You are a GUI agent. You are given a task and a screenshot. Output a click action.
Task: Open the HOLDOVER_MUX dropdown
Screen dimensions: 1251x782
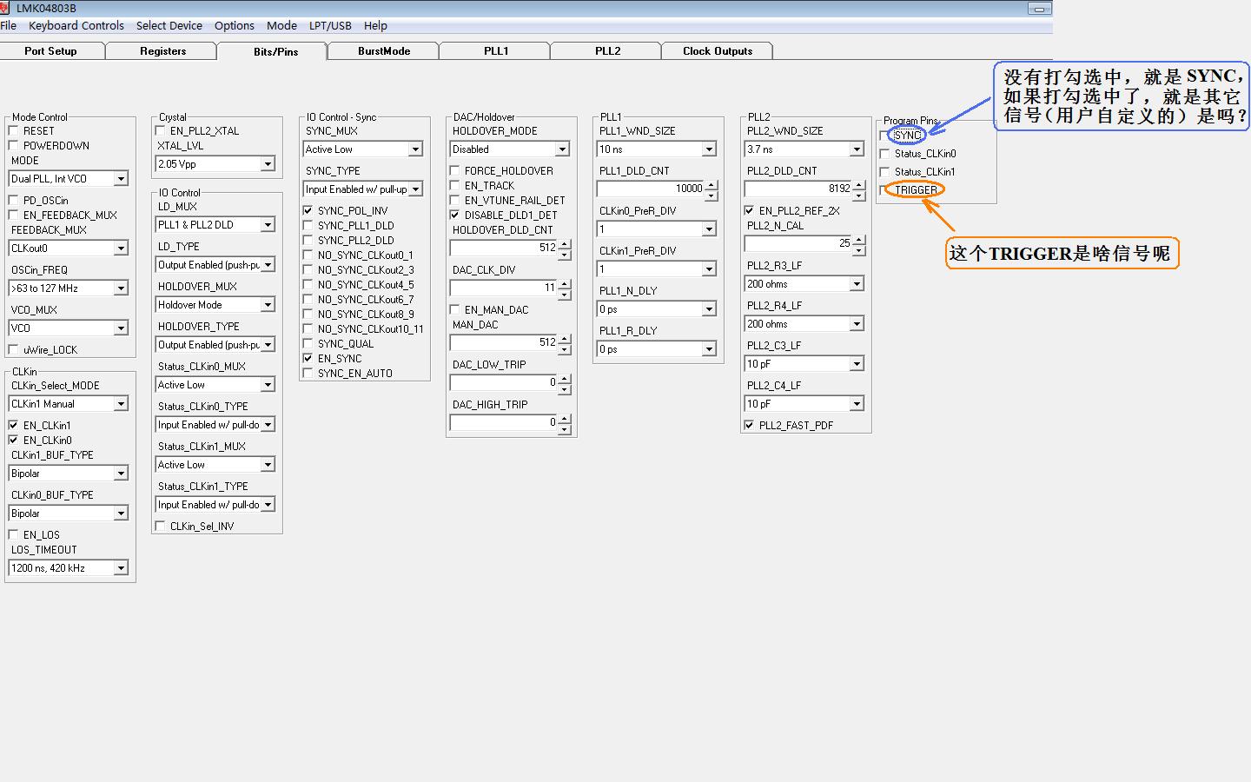[215, 305]
